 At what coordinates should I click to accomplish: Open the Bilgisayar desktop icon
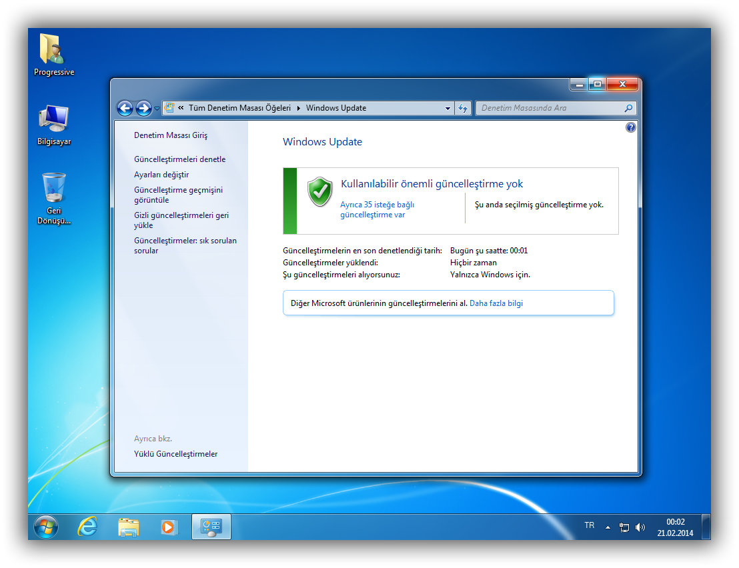tap(54, 125)
